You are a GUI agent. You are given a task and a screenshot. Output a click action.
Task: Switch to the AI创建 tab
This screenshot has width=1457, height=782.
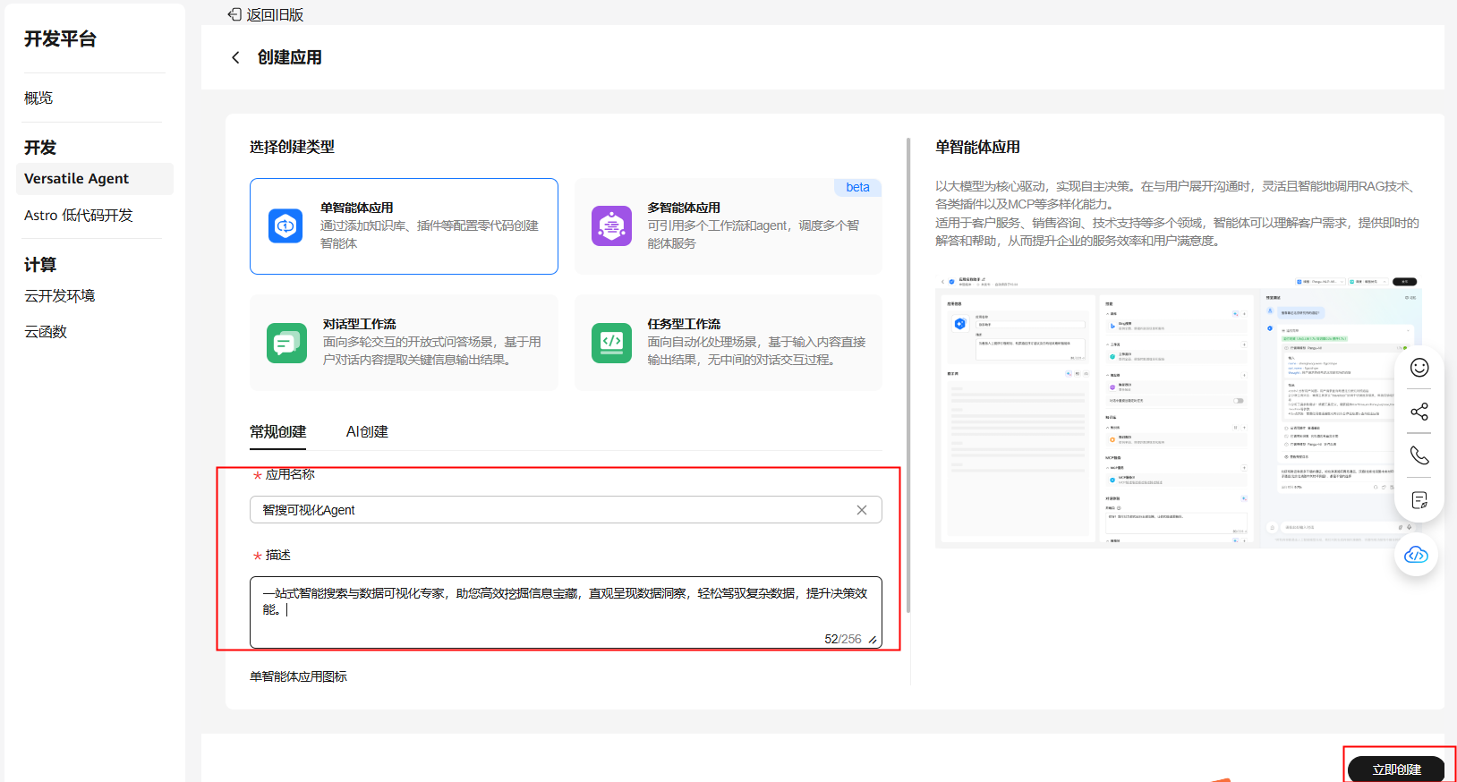pos(367,431)
